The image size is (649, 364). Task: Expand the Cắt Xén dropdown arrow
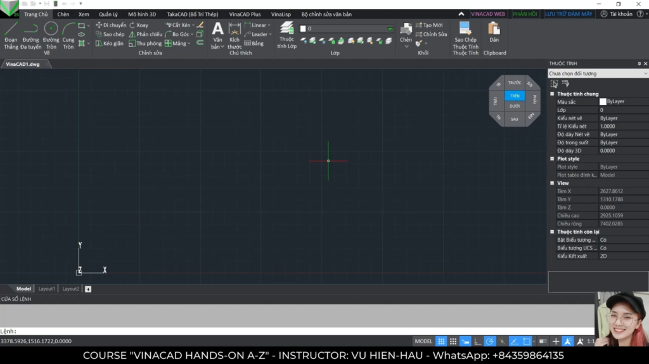tap(193, 25)
